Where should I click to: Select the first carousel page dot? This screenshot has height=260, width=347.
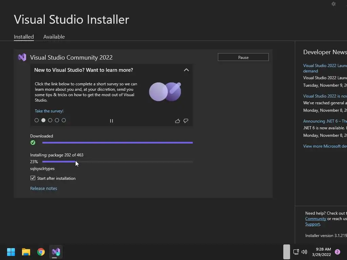tap(37, 120)
